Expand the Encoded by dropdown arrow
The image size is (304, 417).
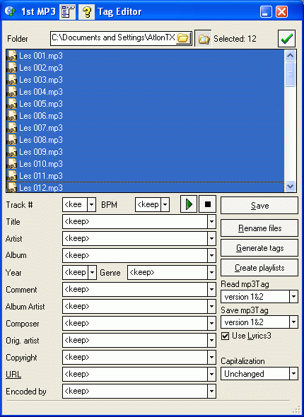click(x=211, y=392)
